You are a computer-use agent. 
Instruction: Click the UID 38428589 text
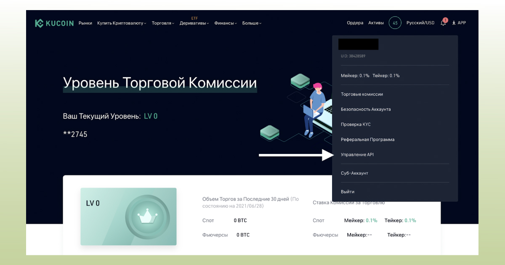click(352, 56)
